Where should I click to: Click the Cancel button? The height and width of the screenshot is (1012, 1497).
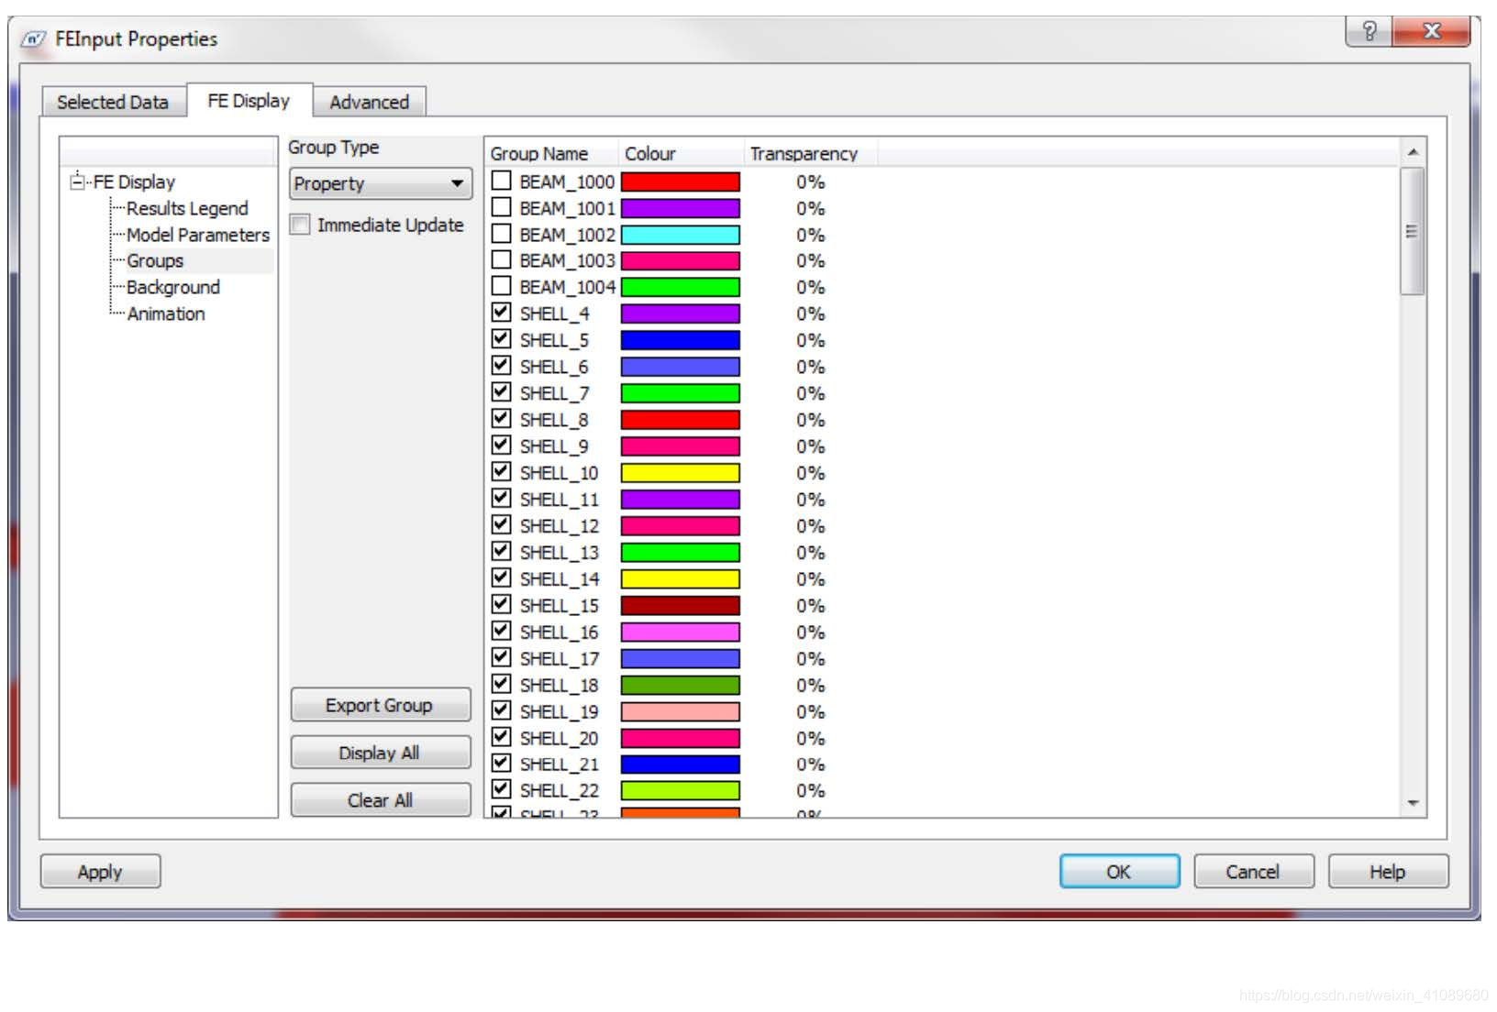click(x=1253, y=872)
